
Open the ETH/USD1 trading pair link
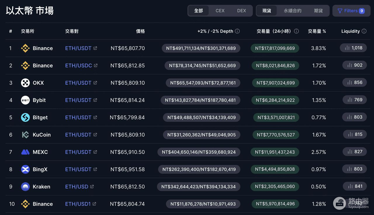pos(78,204)
